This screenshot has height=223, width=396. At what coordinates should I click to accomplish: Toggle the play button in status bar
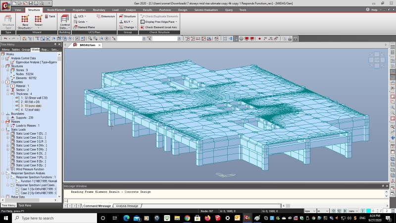click(345, 211)
